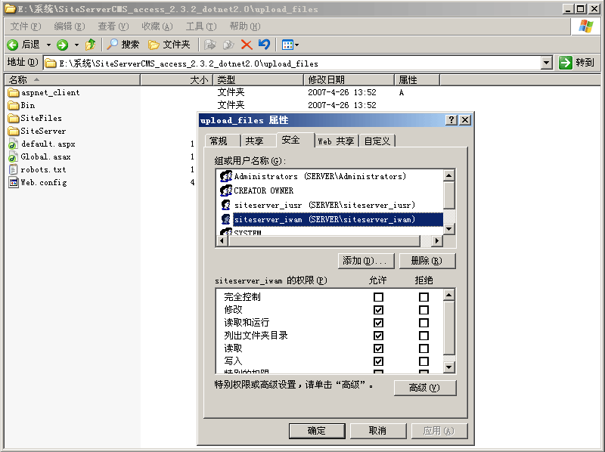
Task: Check Allow for Full Control (完全控制)
Action: [379, 297]
